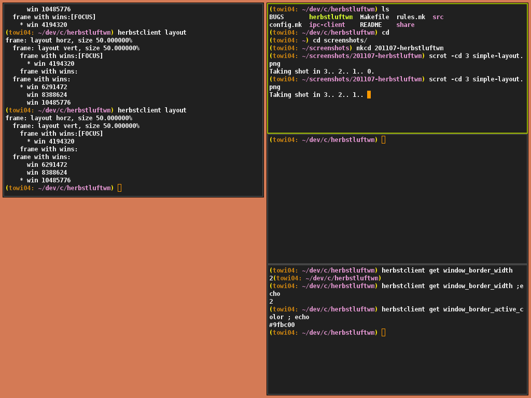This screenshot has width=531, height=398.
Task: Click the ls command after the first prompt
Action: coord(385,9)
